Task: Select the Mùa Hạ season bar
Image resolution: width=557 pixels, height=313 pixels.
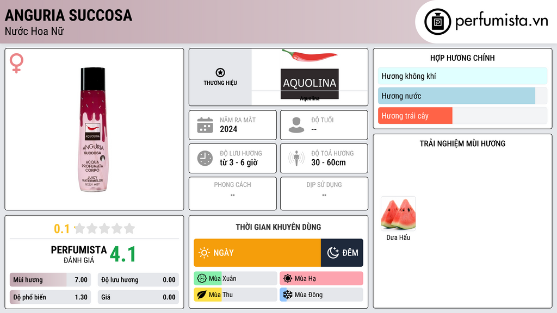Action: point(321,279)
